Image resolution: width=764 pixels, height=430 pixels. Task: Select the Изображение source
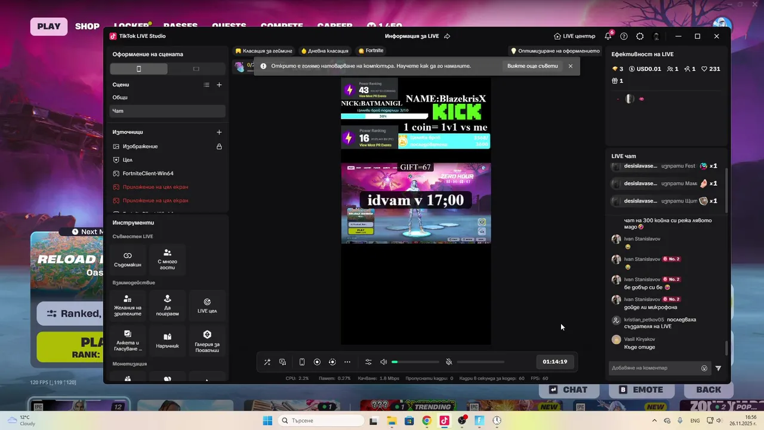140,146
